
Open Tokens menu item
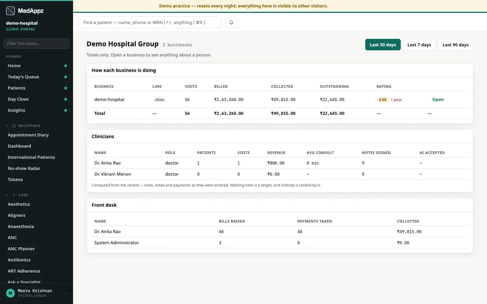(15, 180)
